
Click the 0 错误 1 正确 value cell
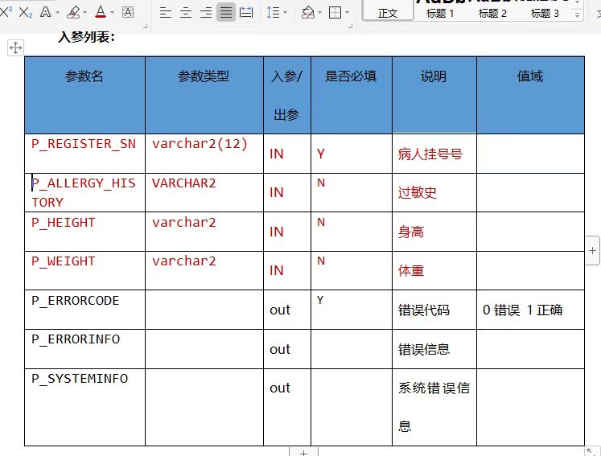click(x=530, y=310)
